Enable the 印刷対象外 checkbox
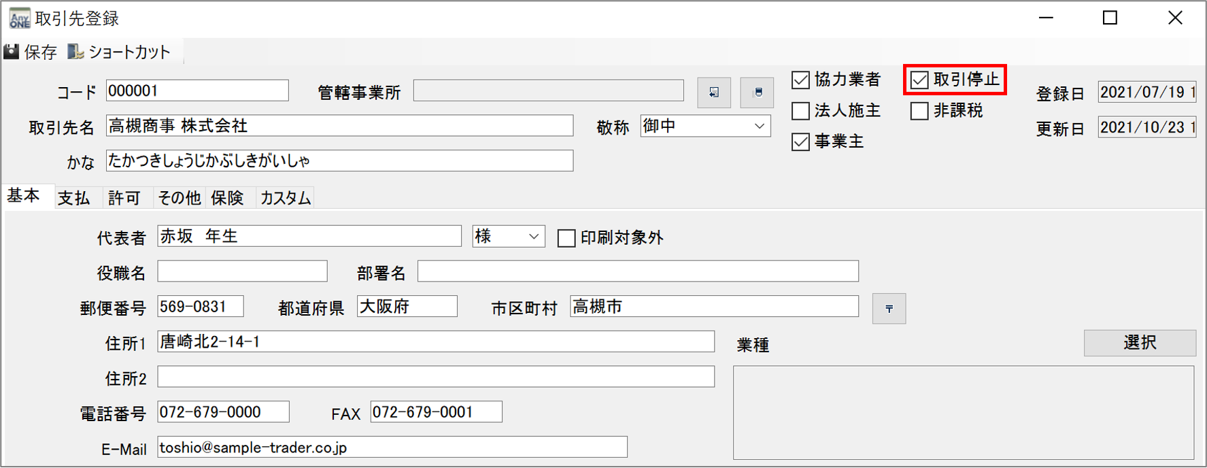 pos(566,238)
